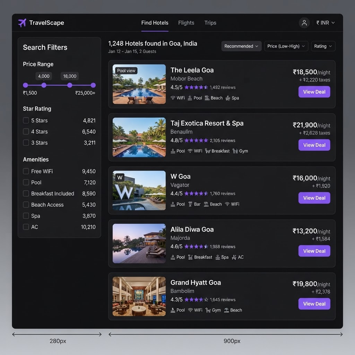Click the Pool icon on The Leela Goa card
Image resolution: width=355 pixels, height=355 pixels.
190,98
